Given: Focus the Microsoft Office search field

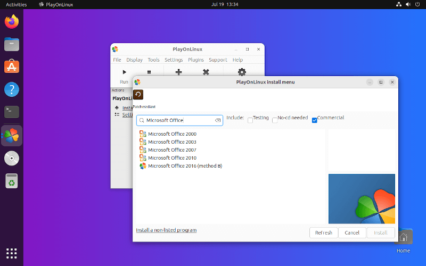Looking at the screenshot, I should [x=179, y=120].
